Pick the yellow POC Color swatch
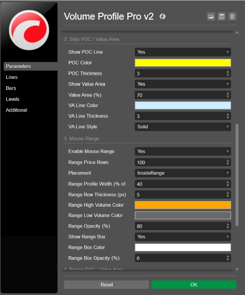 183,63
